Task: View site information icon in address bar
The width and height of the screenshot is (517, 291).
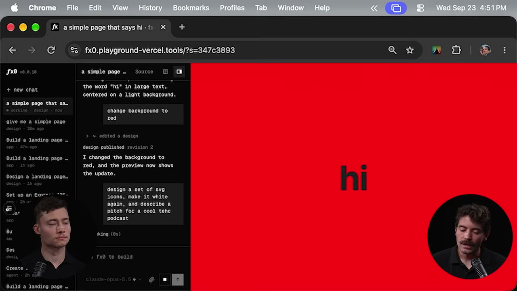Action: coord(74,50)
